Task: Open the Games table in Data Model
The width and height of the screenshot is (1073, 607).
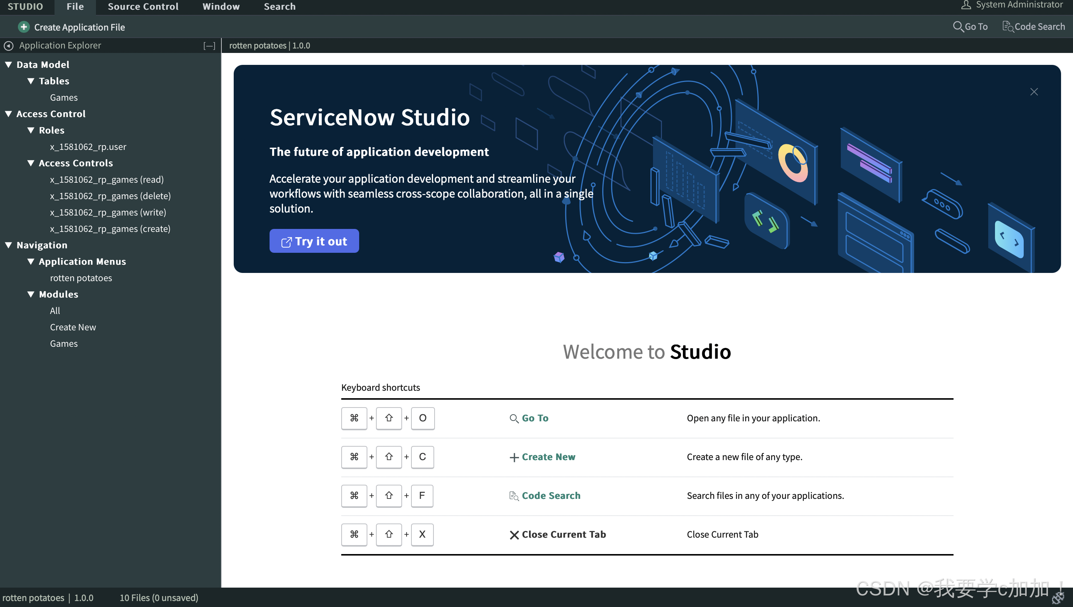Action: point(63,98)
